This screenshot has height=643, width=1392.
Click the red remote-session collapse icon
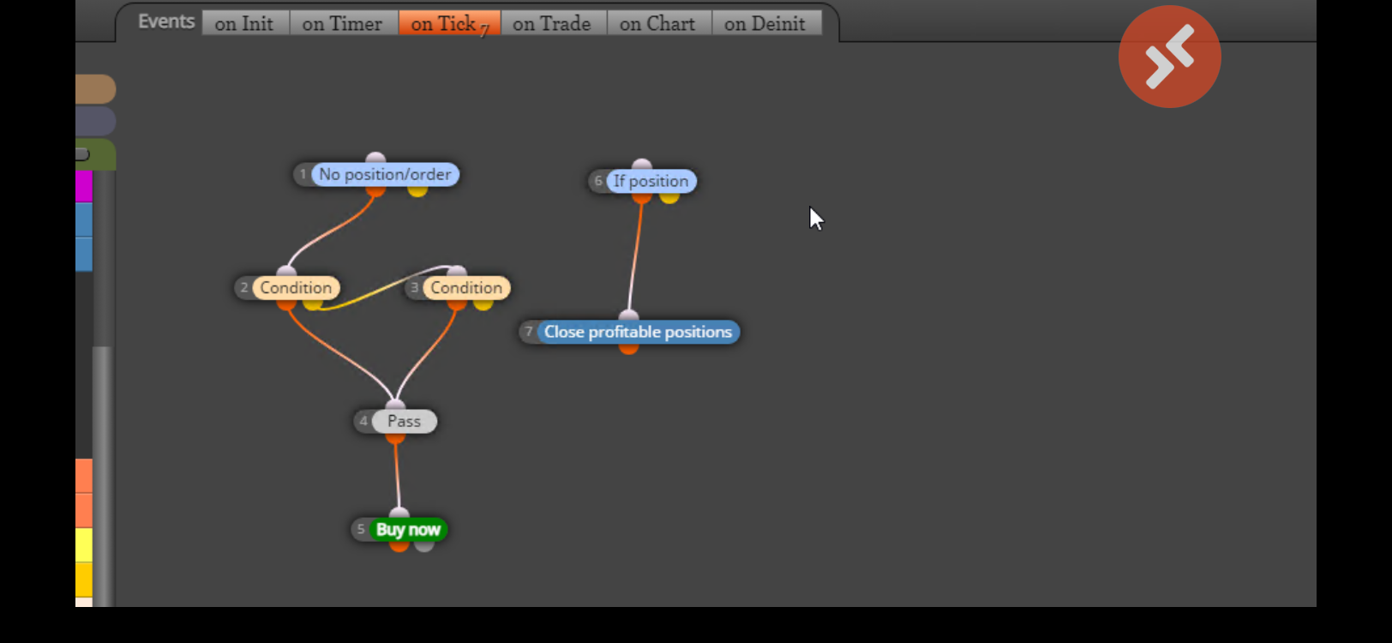coord(1169,57)
